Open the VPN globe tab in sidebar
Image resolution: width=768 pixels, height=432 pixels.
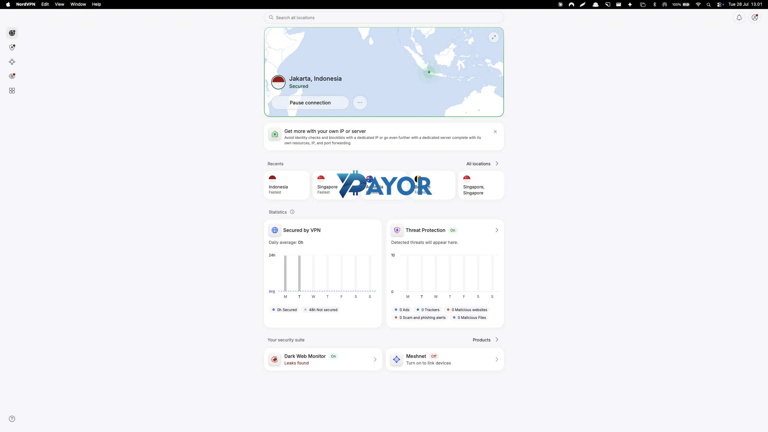[12, 33]
